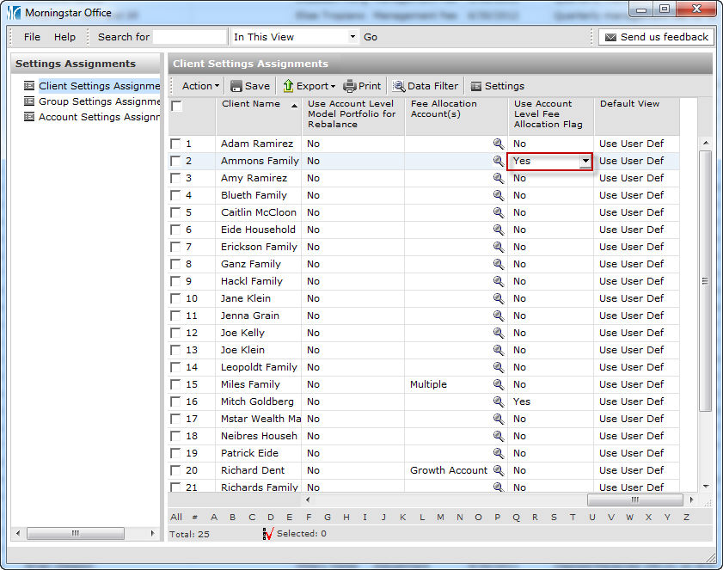Click the Export icon with green arrow

tap(289, 86)
